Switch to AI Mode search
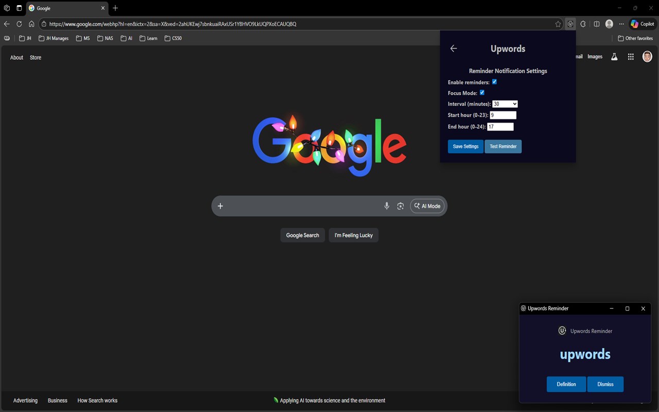The width and height of the screenshot is (659, 412). pyautogui.click(x=427, y=206)
